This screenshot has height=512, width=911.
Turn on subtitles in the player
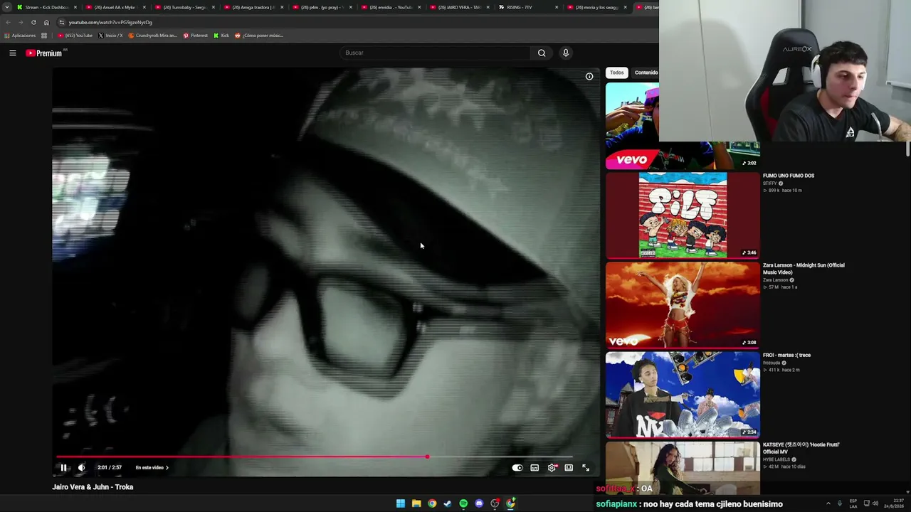(535, 468)
